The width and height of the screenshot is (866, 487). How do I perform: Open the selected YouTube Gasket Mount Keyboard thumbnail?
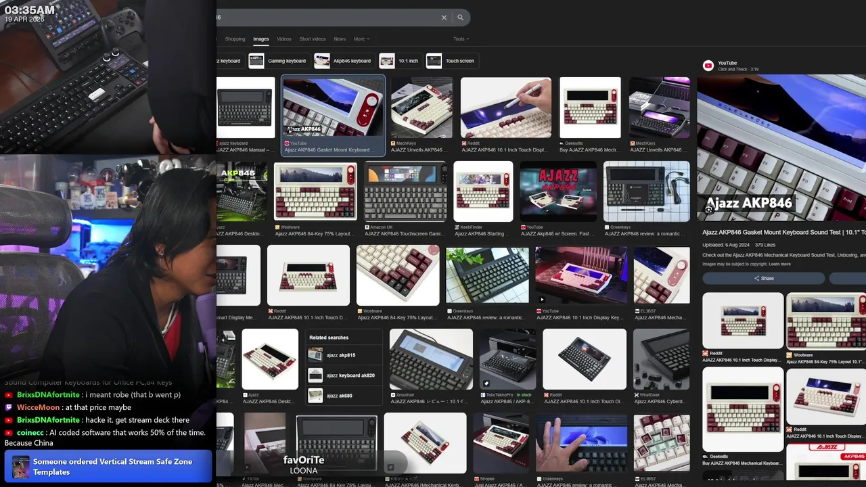click(333, 107)
